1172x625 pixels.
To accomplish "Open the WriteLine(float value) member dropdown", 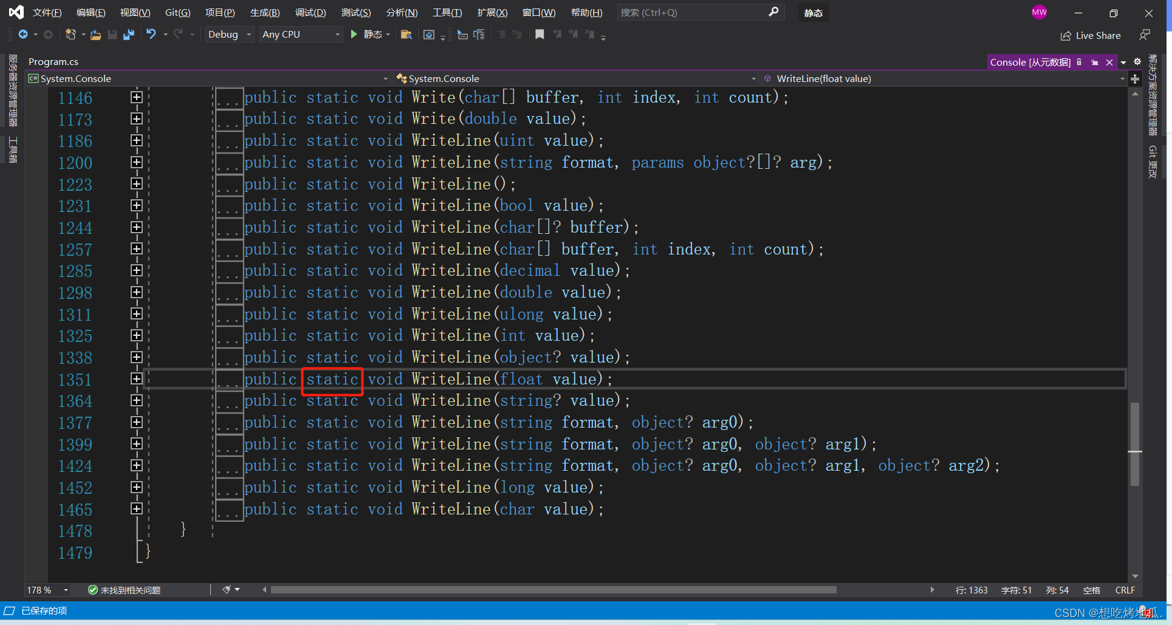I will (944, 78).
